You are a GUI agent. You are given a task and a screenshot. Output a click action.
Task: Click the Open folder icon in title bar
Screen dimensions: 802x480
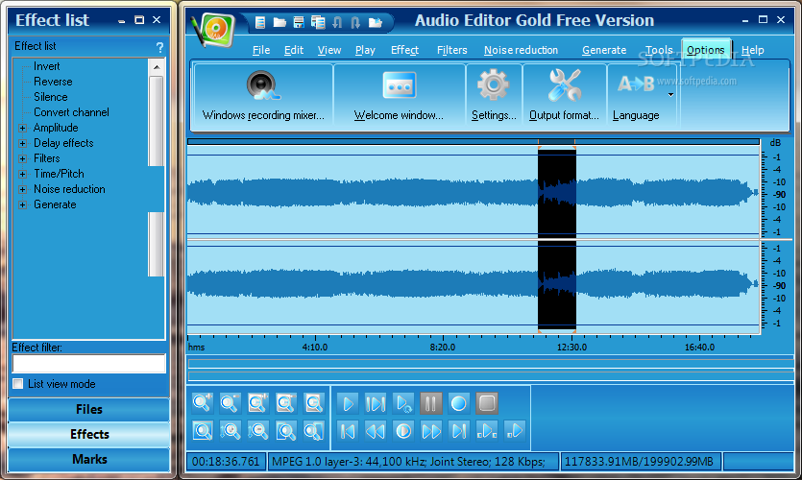(279, 22)
